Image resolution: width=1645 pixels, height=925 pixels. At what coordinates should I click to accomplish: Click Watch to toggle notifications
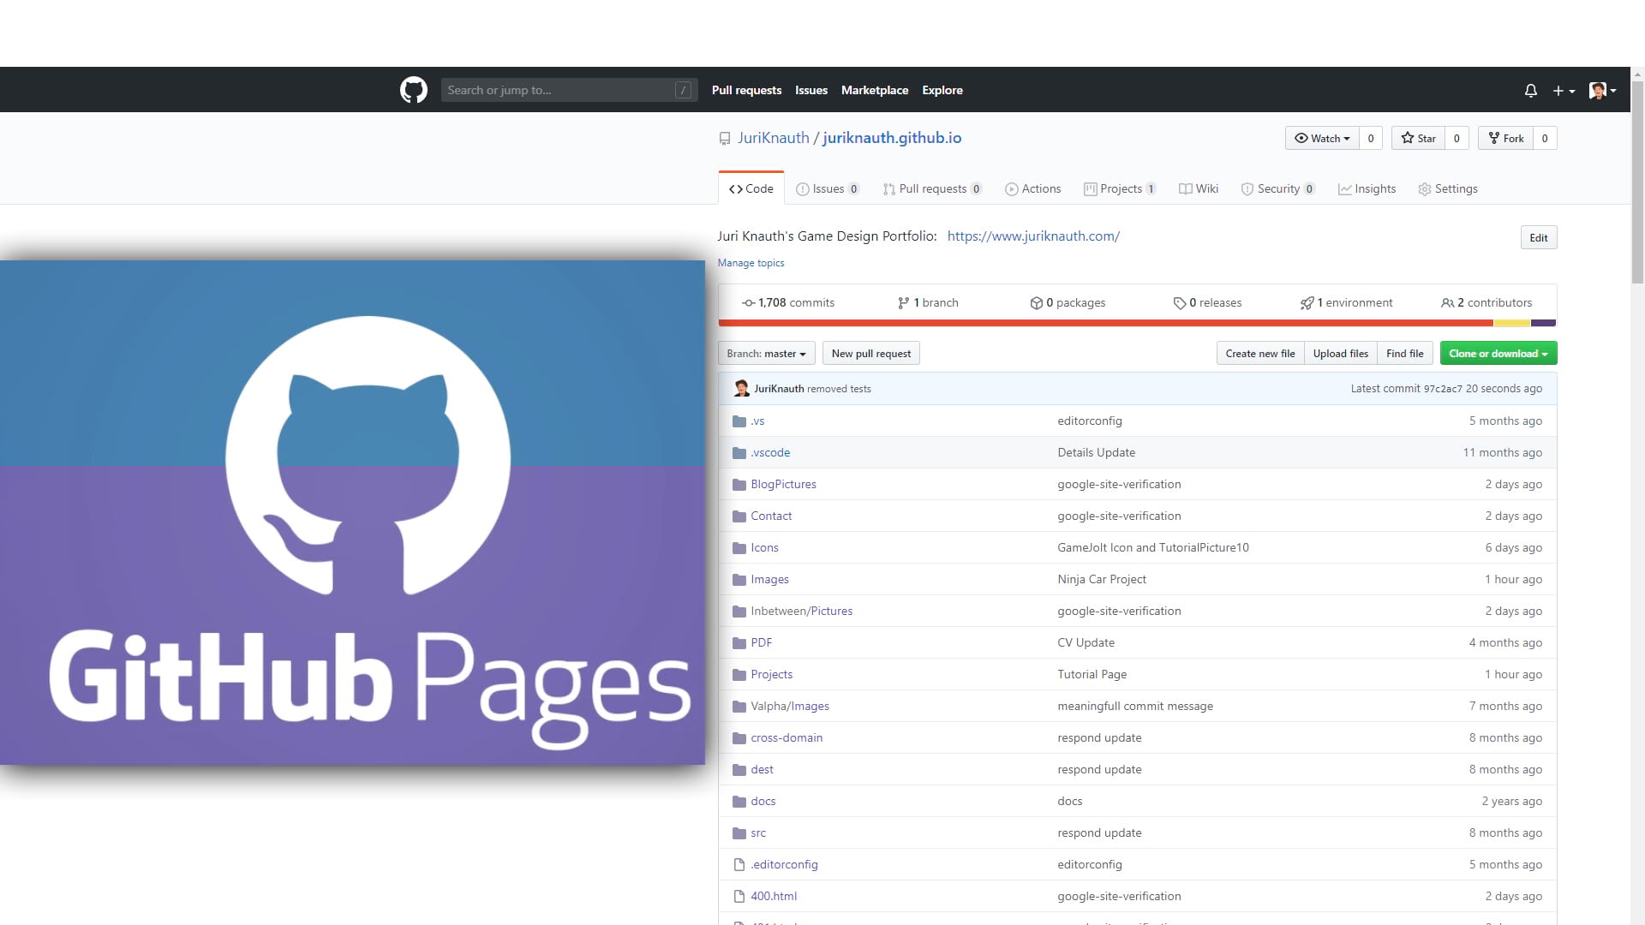point(1323,138)
